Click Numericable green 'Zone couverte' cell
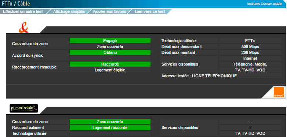 (110, 122)
